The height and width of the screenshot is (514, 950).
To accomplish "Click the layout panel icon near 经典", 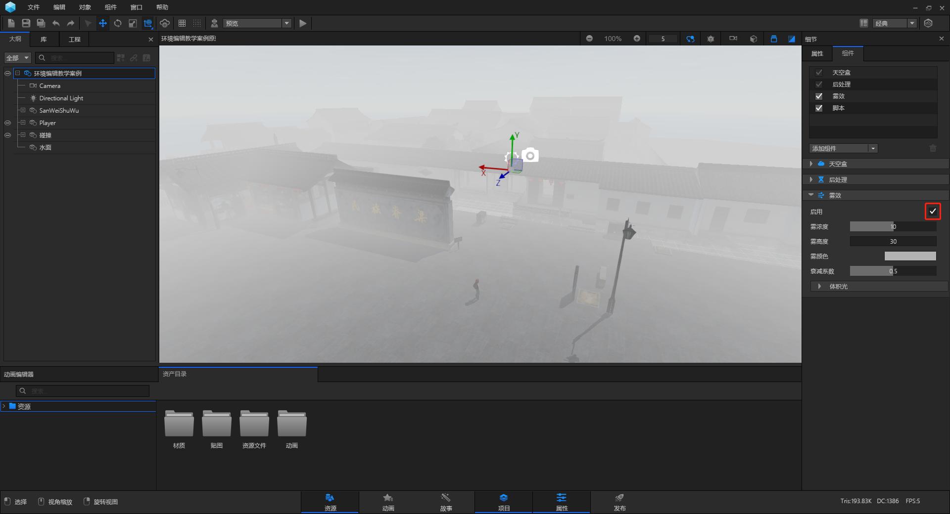I will (864, 23).
